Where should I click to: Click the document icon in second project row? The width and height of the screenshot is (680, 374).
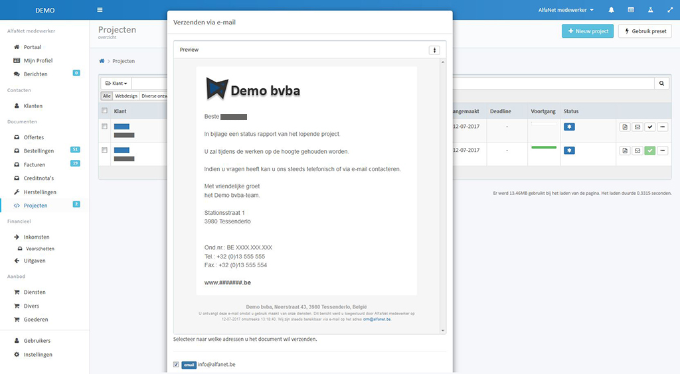click(625, 151)
